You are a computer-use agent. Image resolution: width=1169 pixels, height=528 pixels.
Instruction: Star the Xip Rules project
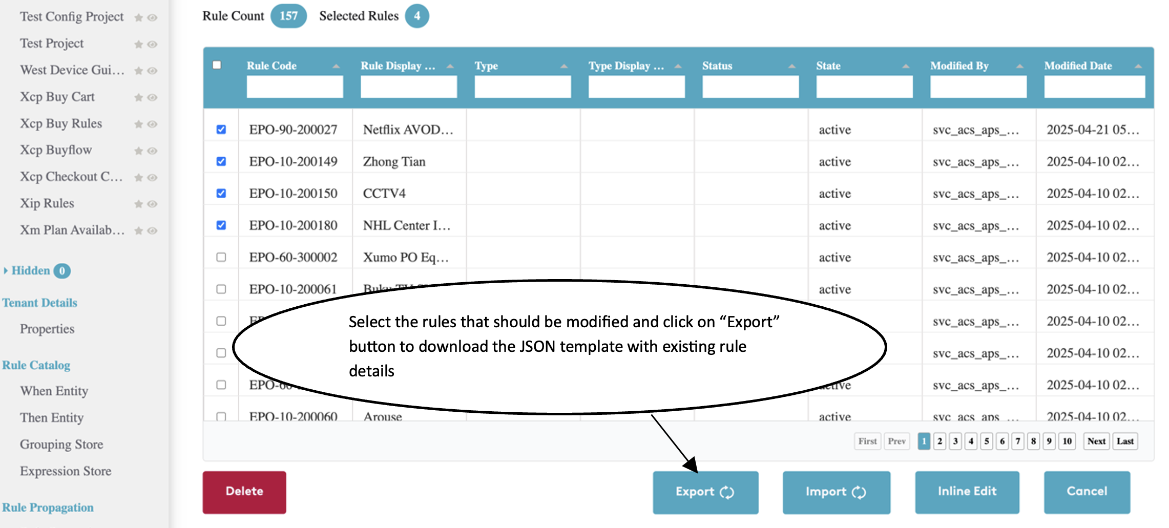138,204
